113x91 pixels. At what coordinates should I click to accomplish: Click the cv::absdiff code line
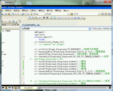66,54
